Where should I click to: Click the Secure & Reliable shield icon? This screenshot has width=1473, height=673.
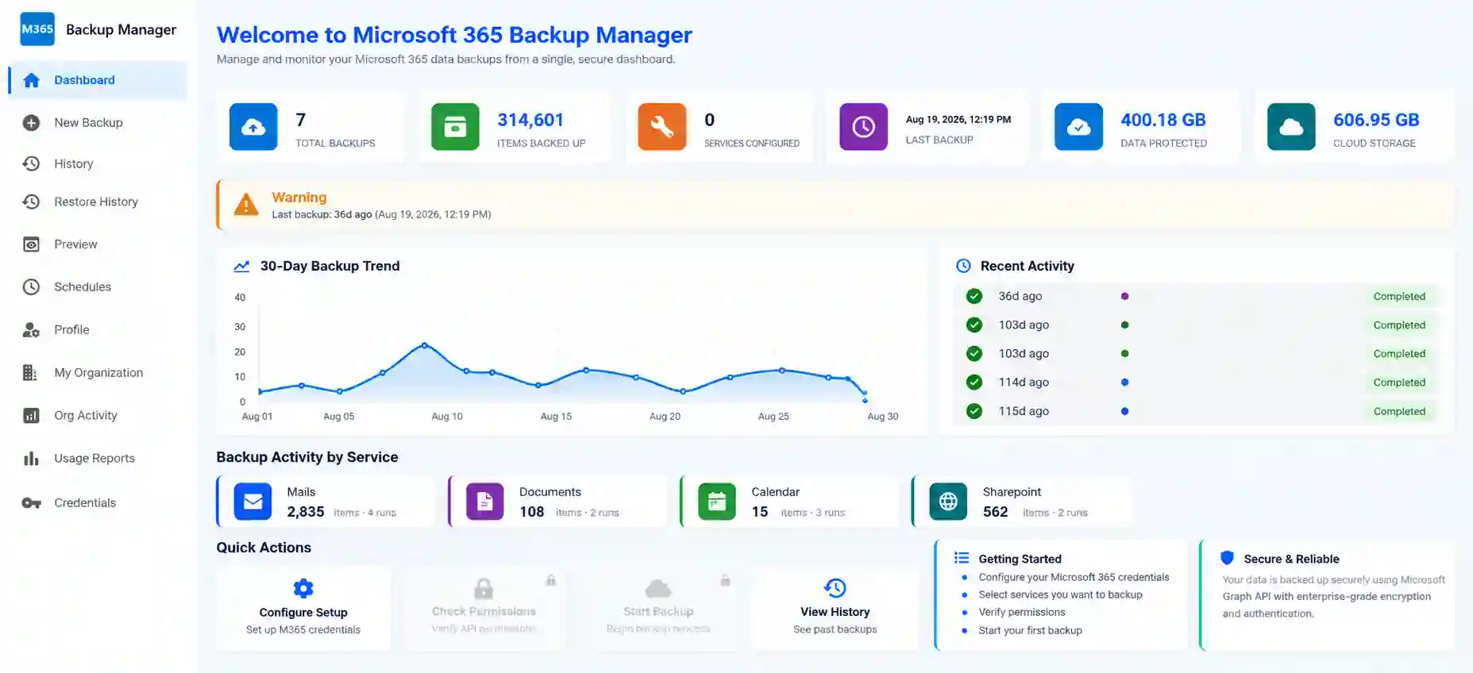click(1228, 558)
